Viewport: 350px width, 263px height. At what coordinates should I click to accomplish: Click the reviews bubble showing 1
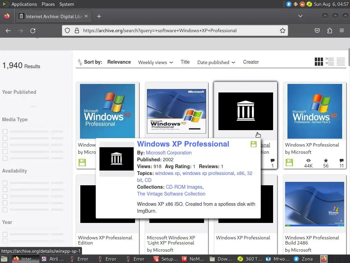click(x=272, y=161)
